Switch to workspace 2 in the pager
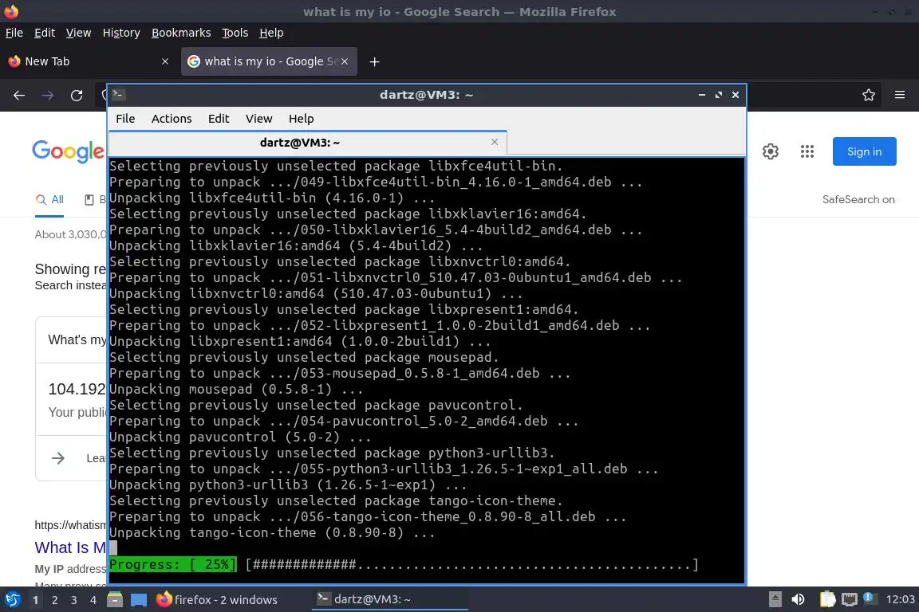This screenshot has height=612, width=919. 54,600
